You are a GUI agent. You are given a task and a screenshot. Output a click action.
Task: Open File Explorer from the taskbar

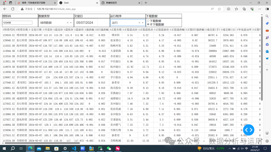(x=47, y=148)
